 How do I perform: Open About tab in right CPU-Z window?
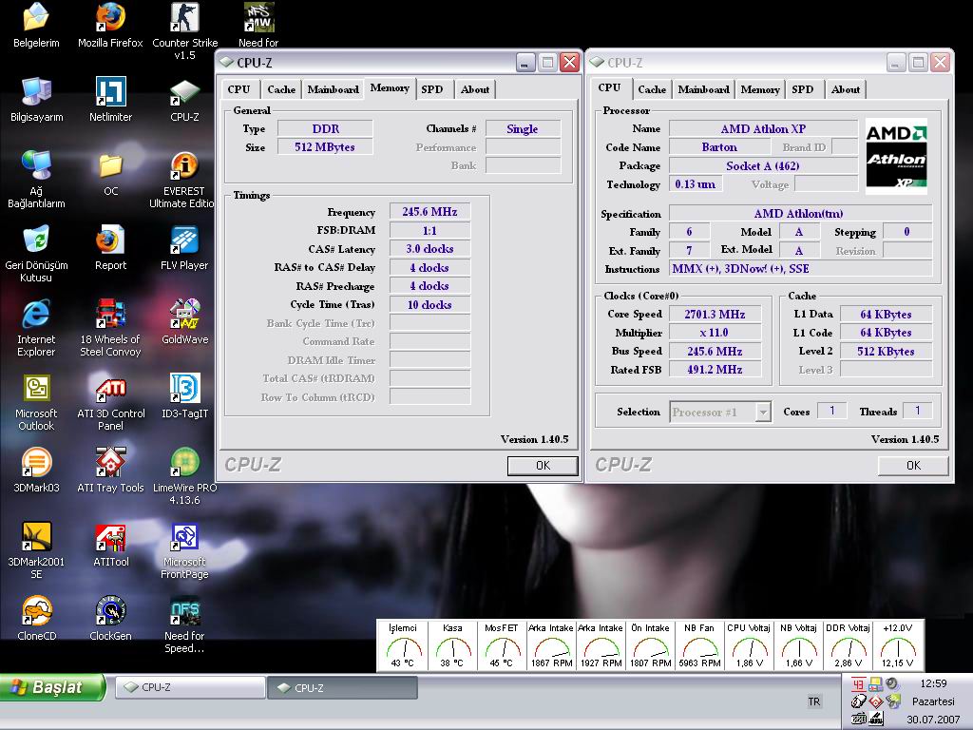click(x=845, y=89)
